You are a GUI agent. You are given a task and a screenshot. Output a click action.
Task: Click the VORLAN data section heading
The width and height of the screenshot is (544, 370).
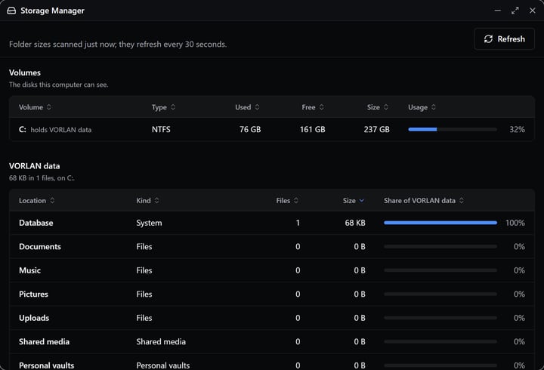(34, 166)
